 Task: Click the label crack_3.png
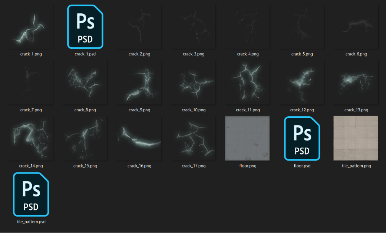point(194,54)
